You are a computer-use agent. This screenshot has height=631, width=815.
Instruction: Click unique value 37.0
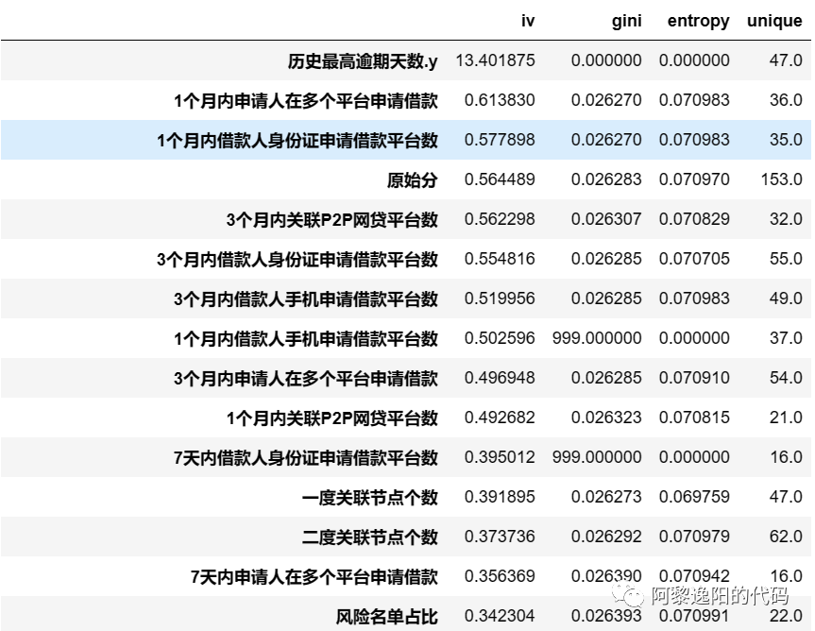pyautogui.click(x=786, y=338)
